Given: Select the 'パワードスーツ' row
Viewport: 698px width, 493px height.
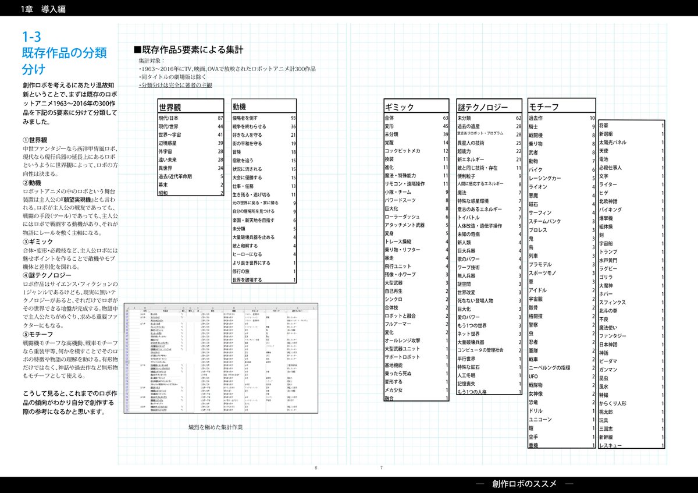Looking at the screenshot, I should (x=416, y=200).
